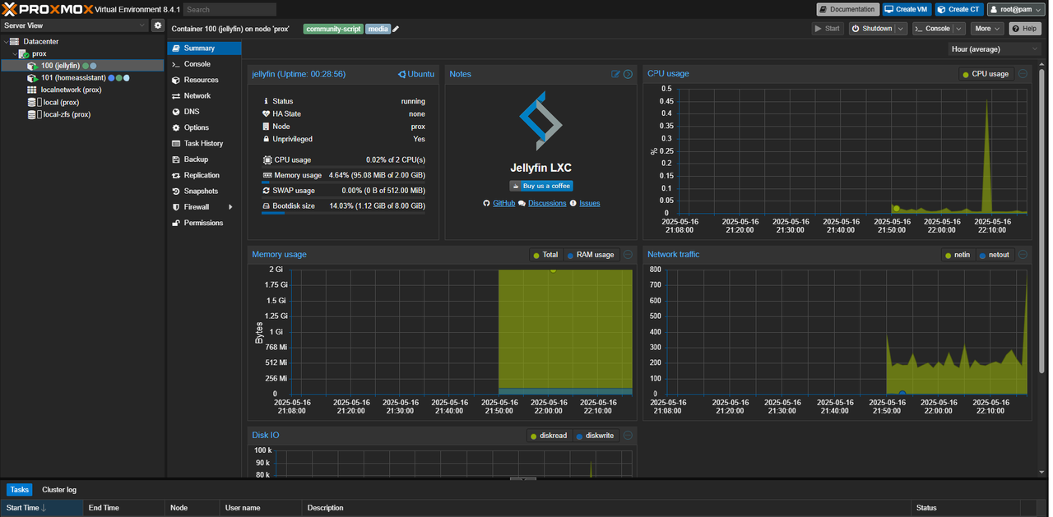Expand the Firewall submenu arrow
This screenshot has height=517, width=1053.
(230, 207)
